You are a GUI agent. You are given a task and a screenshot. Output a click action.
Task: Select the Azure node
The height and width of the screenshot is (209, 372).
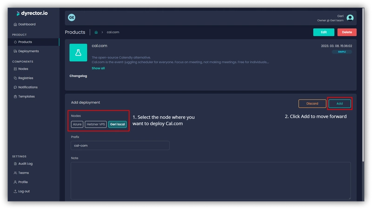click(77, 124)
